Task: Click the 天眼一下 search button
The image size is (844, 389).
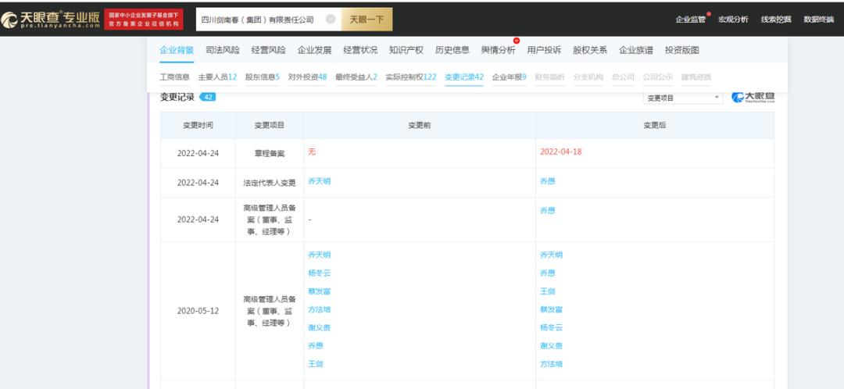Action: click(367, 20)
